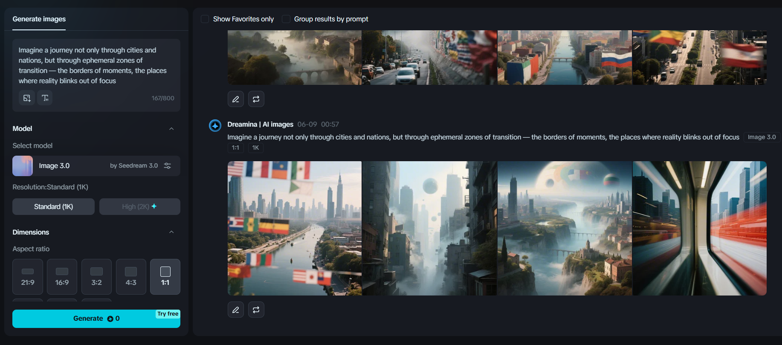Click the Dreamina | AI images title
The height and width of the screenshot is (345, 782).
click(260, 125)
